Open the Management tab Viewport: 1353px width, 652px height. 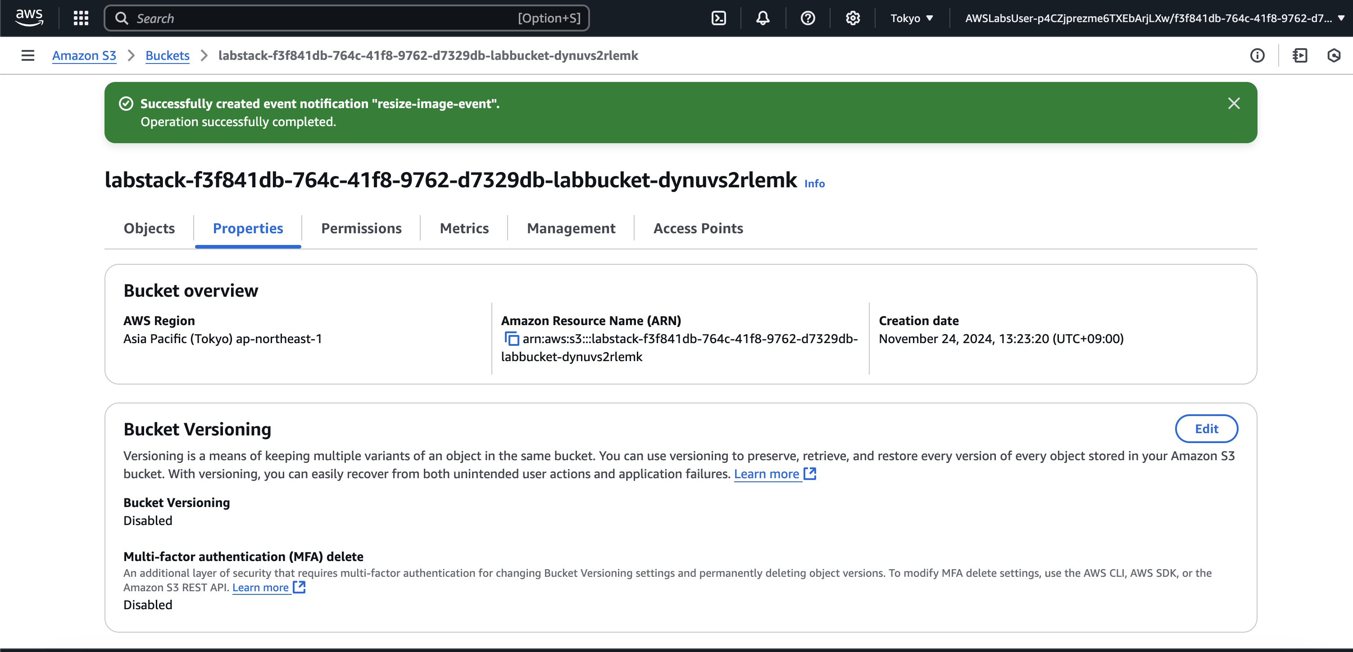pyautogui.click(x=571, y=228)
